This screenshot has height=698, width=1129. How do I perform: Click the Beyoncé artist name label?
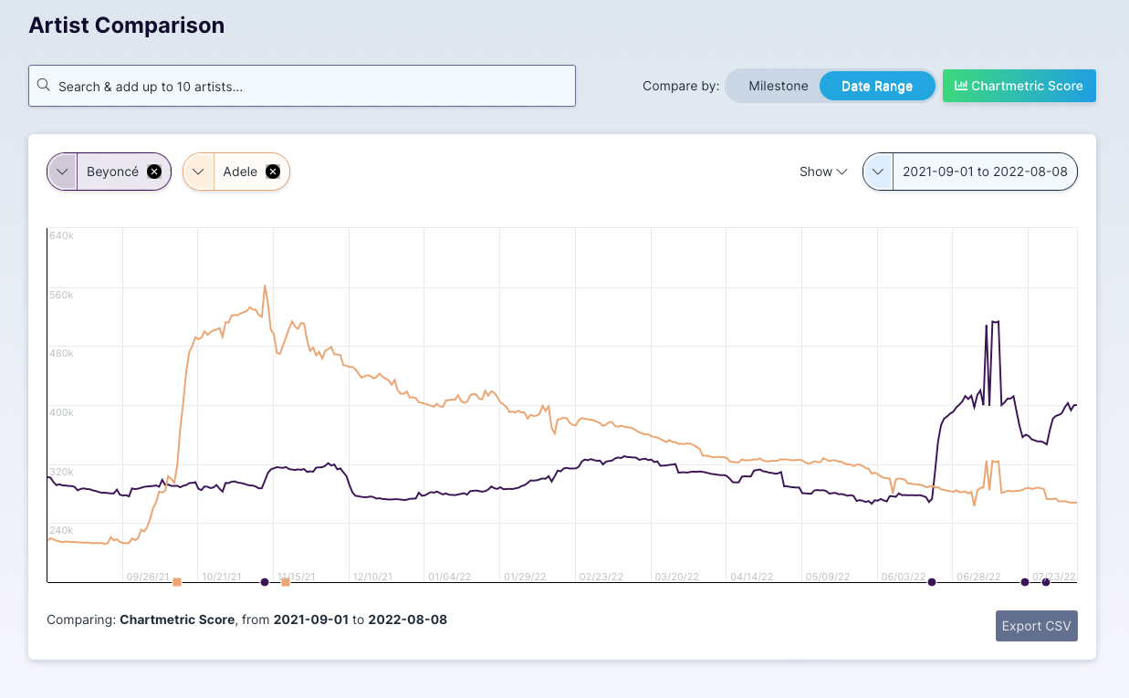(x=112, y=172)
